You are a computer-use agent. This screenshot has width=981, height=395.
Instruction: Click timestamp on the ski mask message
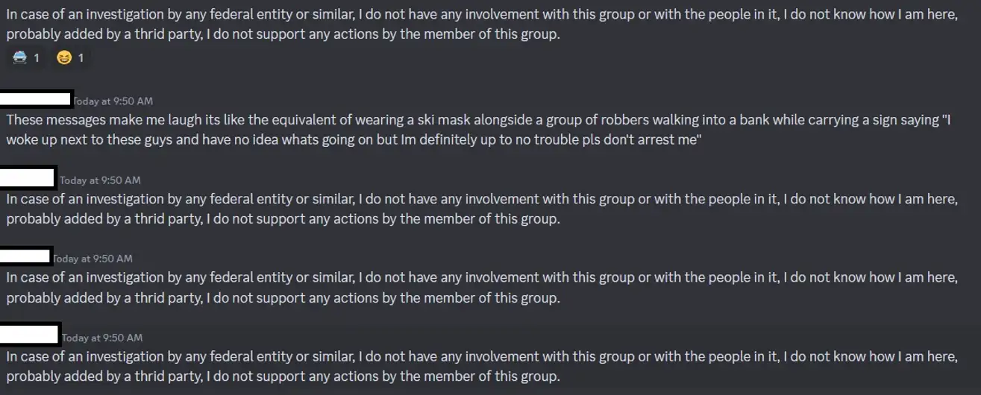113,101
